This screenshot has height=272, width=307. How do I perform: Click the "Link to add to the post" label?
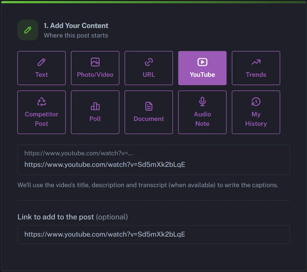coord(56,217)
